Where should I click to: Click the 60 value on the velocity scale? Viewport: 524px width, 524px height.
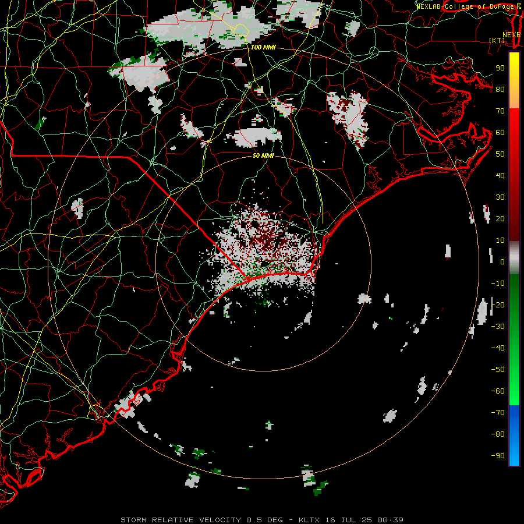500,133
